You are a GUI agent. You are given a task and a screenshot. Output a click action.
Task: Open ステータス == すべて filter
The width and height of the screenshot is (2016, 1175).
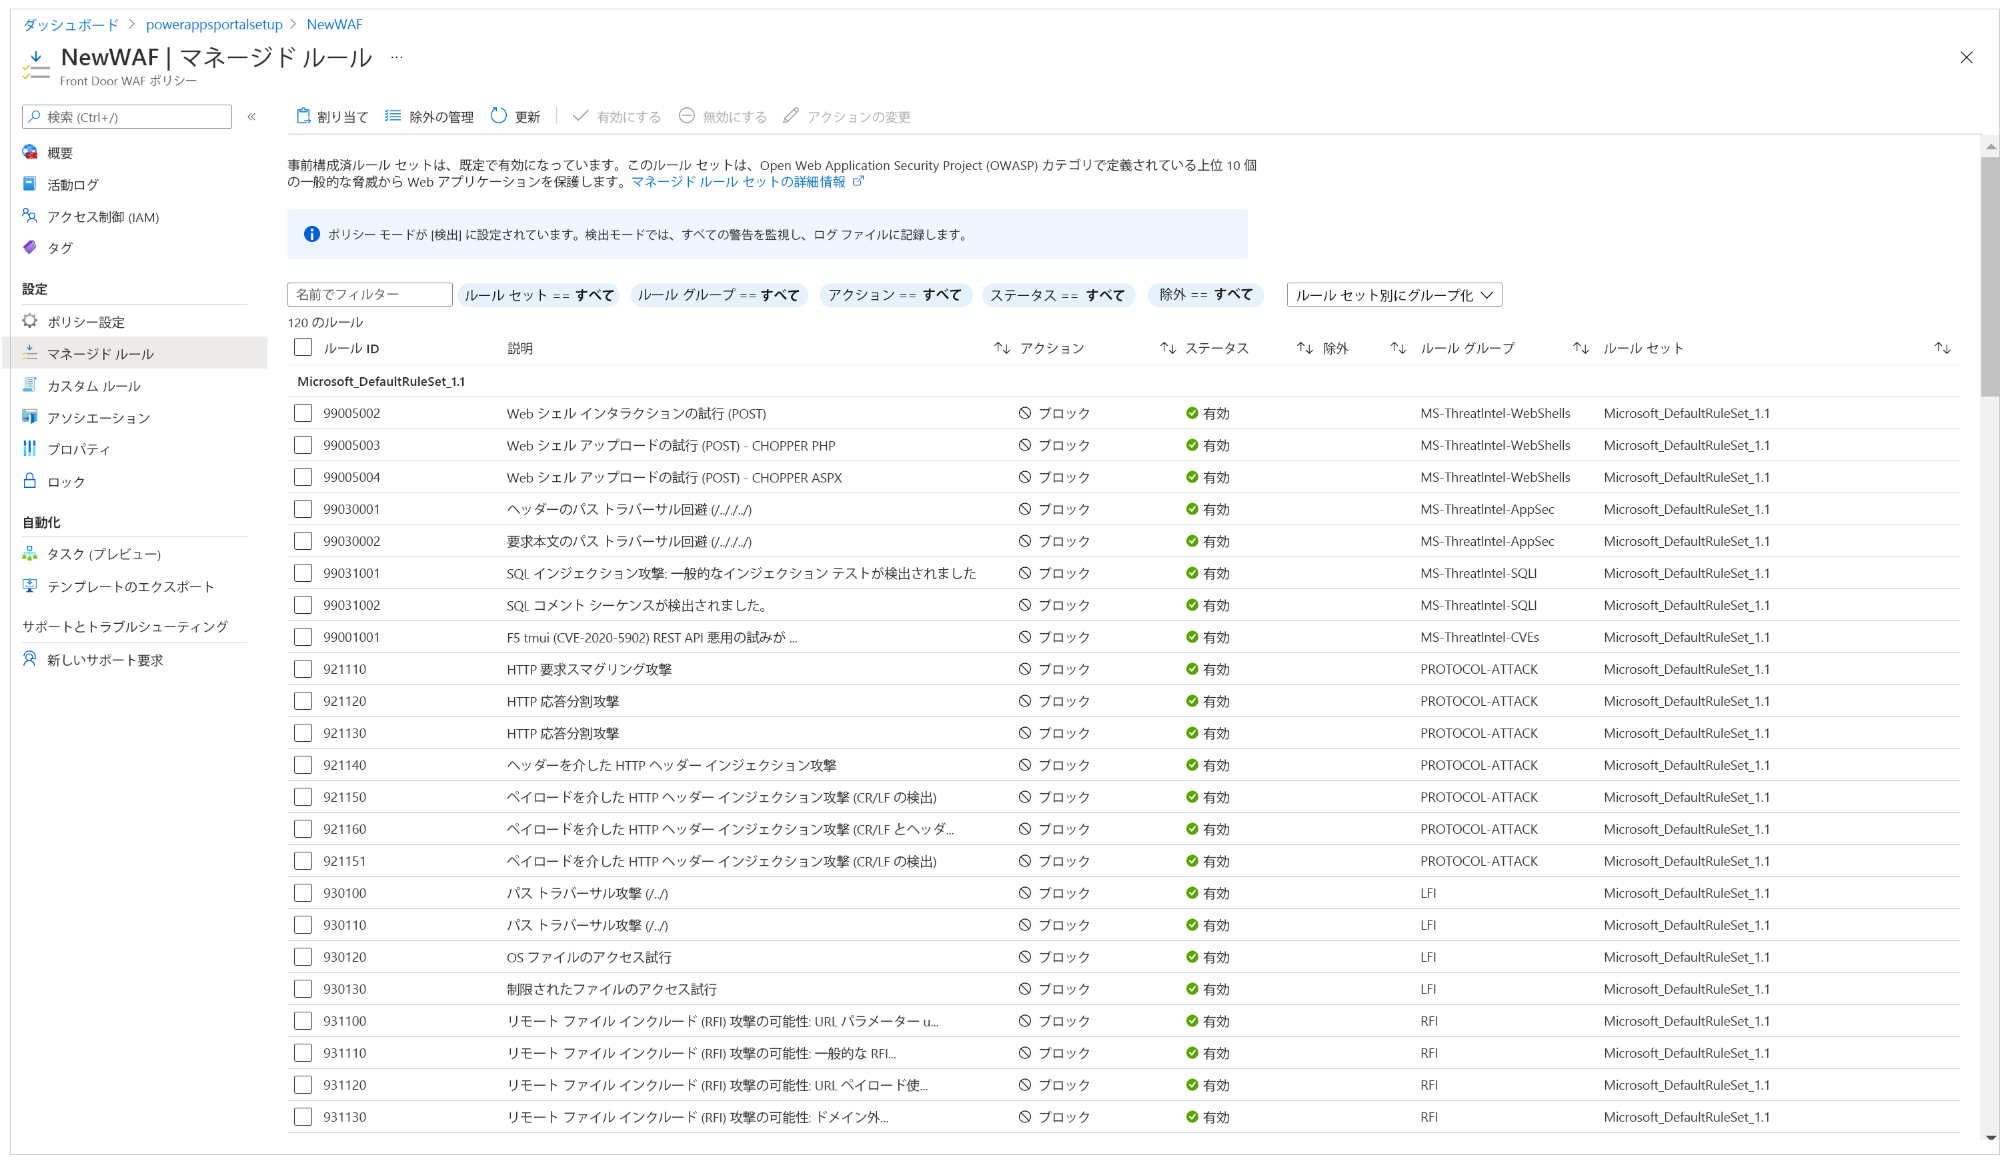(x=1058, y=295)
